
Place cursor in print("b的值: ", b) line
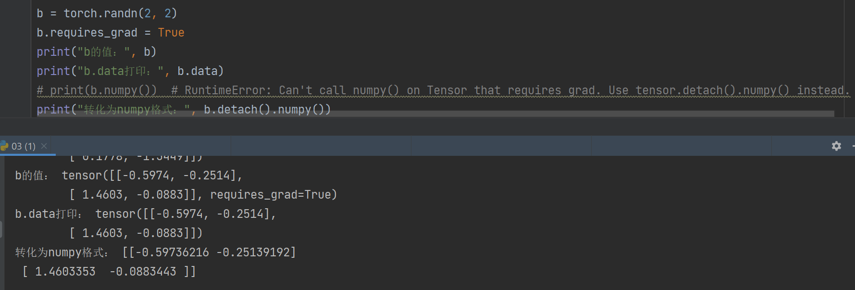click(x=97, y=52)
